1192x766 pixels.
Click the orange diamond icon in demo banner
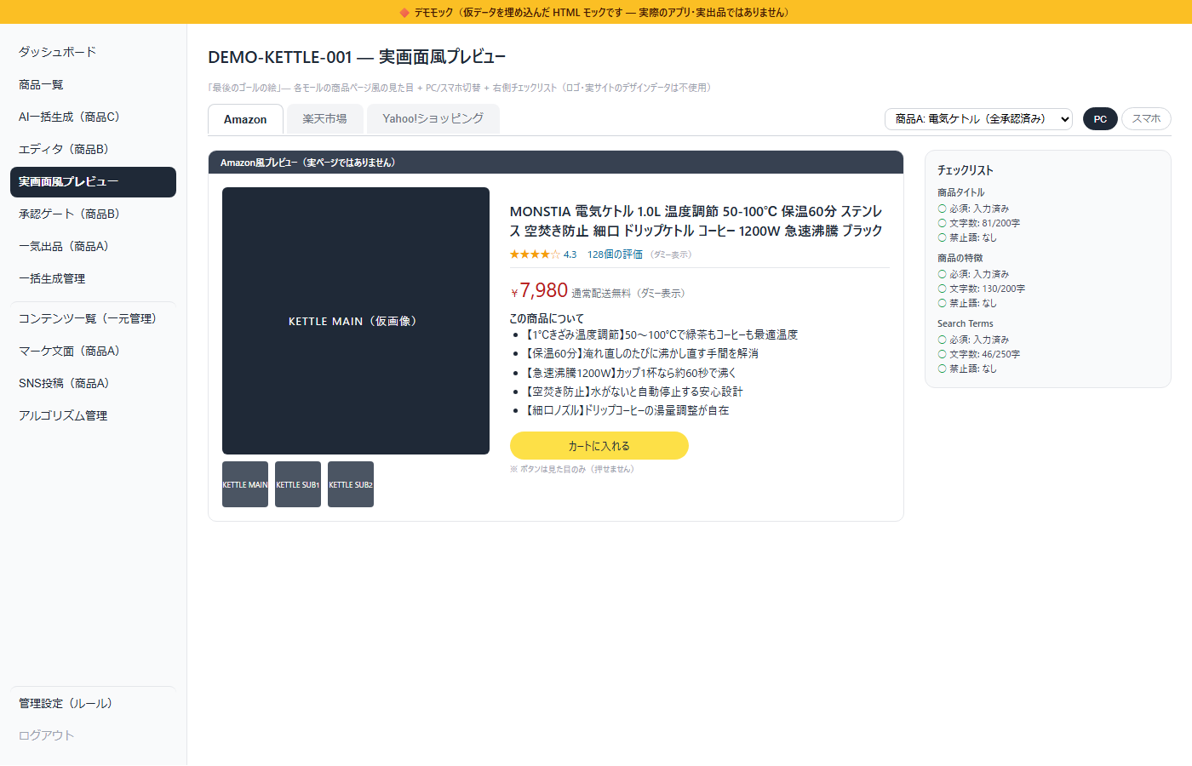[404, 12]
